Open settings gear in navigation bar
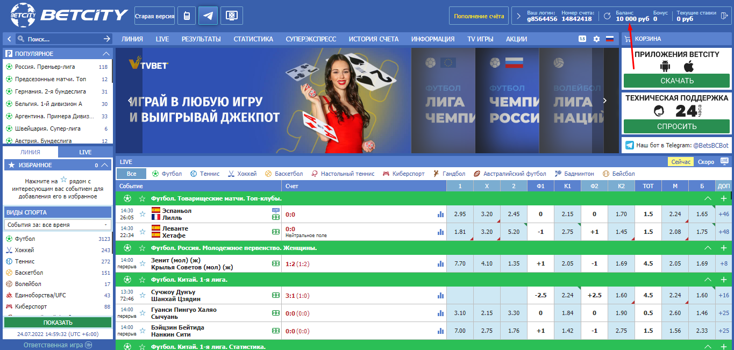Image resolution: width=734 pixels, height=350 pixels. click(596, 39)
